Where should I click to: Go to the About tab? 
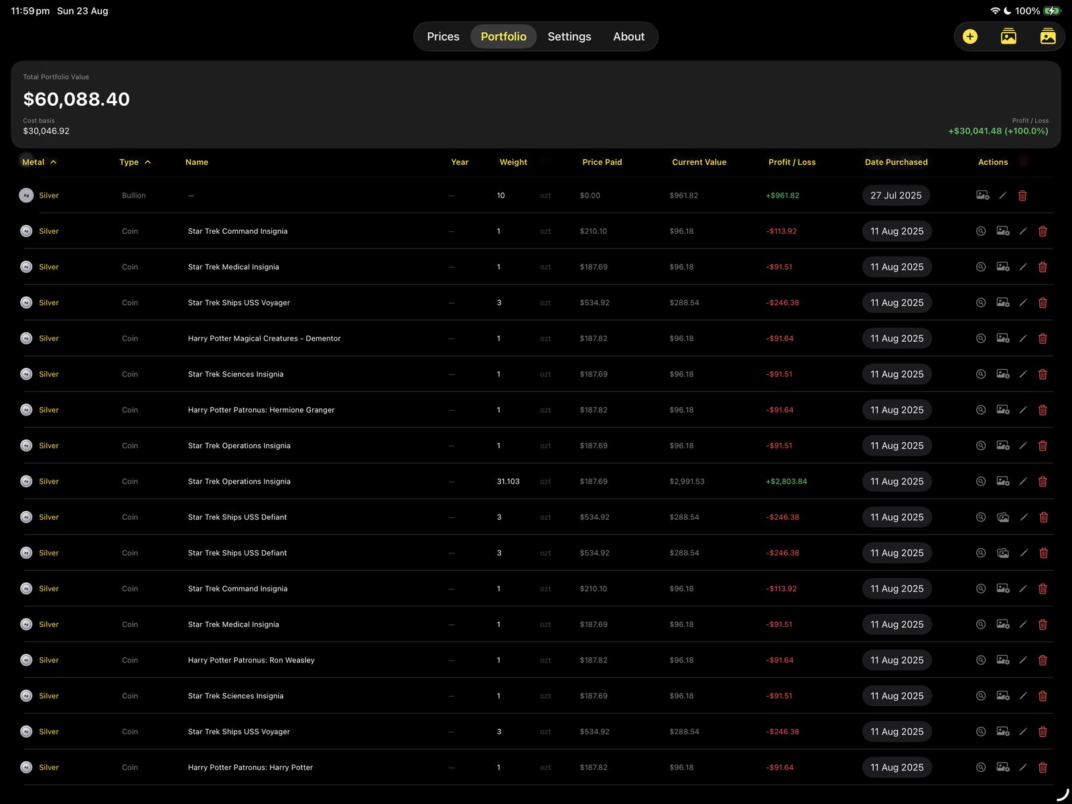[x=628, y=37]
